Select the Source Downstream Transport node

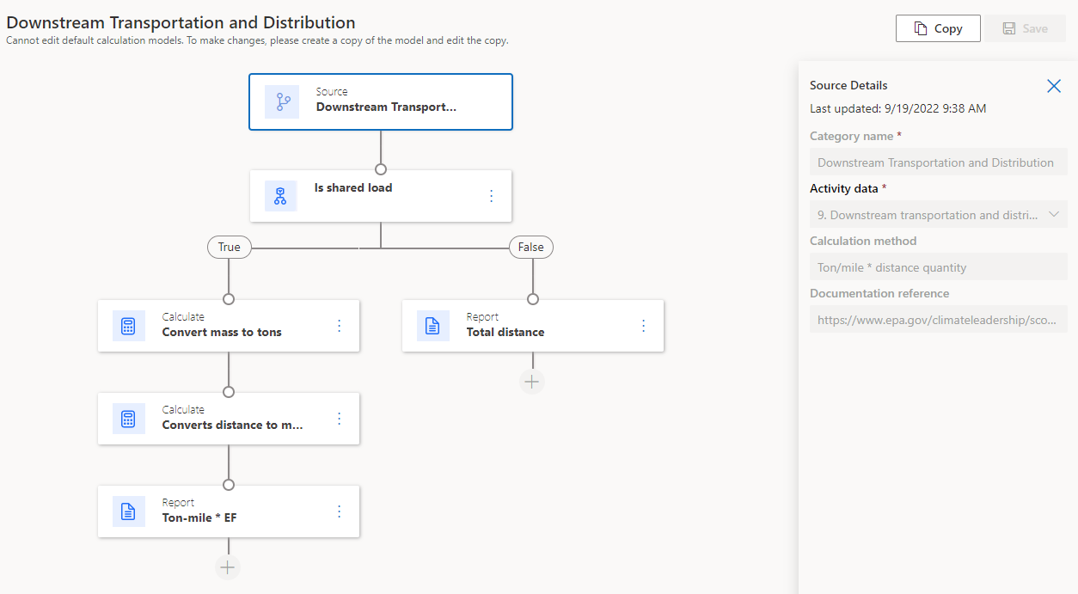381,101
